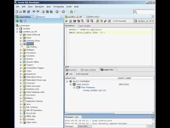Select the Other Users tree node

tap(31, 122)
